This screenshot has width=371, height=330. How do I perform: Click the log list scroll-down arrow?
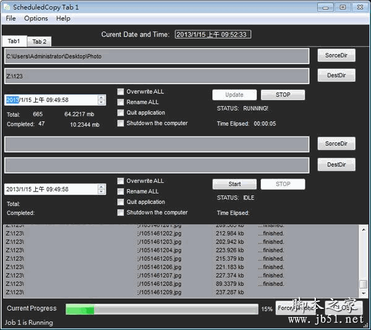coord(364,294)
